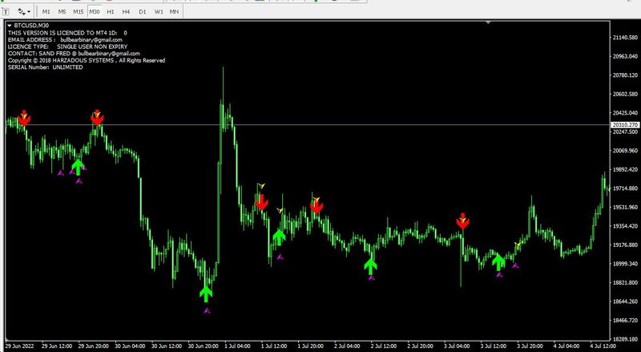Click price scale value 20069.960
The image size is (641, 352).
pos(626,151)
